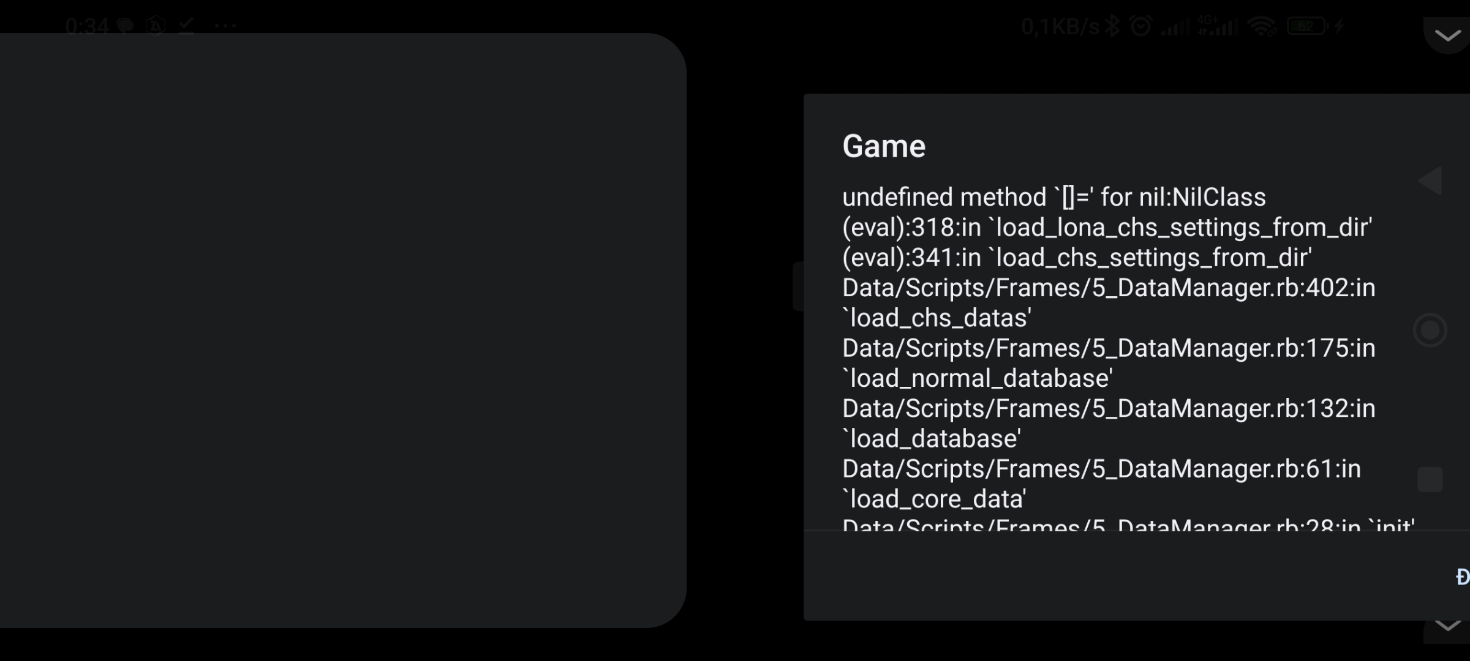The height and width of the screenshot is (661, 1470).
Task: Tap the battery level indicator
Action: [1306, 26]
